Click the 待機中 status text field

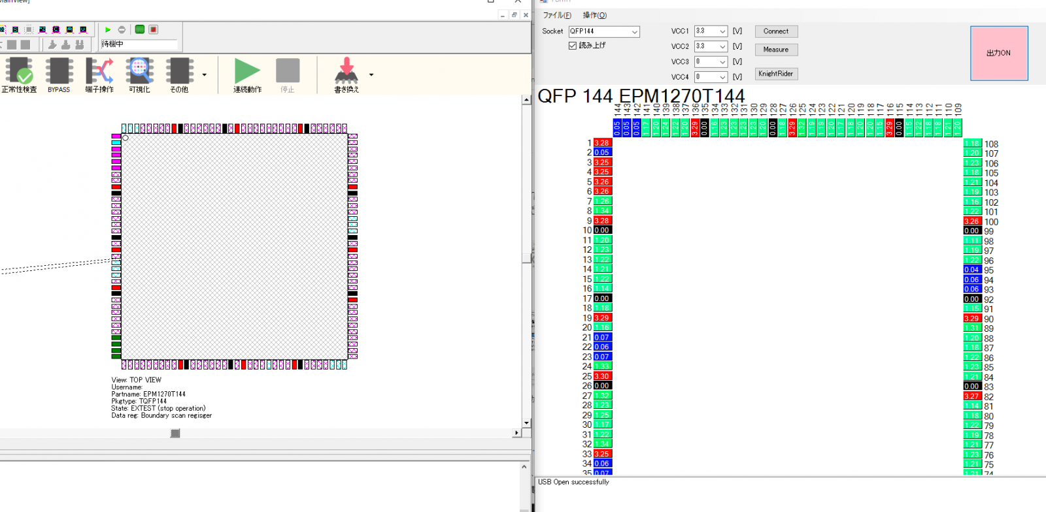pyautogui.click(x=139, y=44)
